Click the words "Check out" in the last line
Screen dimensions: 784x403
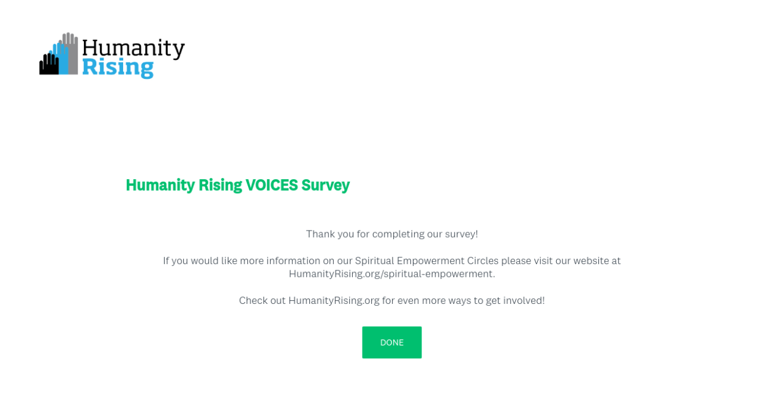pyautogui.click(x=262, y=300)
